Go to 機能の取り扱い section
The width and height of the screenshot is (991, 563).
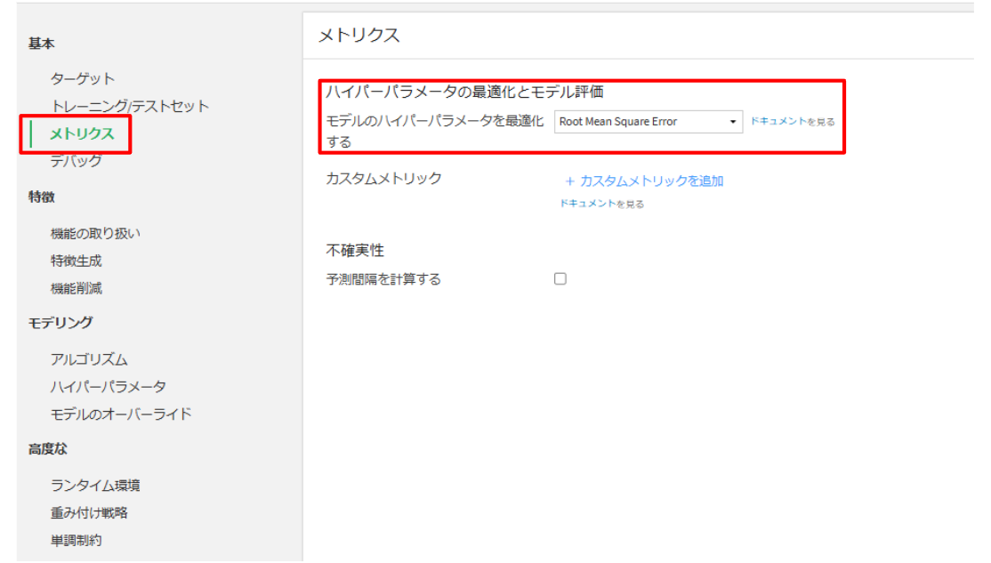tap(95, 234)
